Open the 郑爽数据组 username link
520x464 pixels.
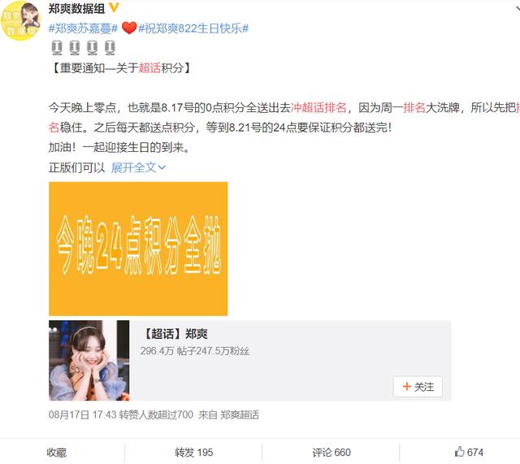[x=76, y=8]
